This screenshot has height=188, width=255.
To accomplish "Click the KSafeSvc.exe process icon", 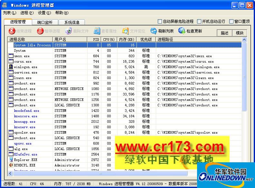I will click(x=11, y=154).
